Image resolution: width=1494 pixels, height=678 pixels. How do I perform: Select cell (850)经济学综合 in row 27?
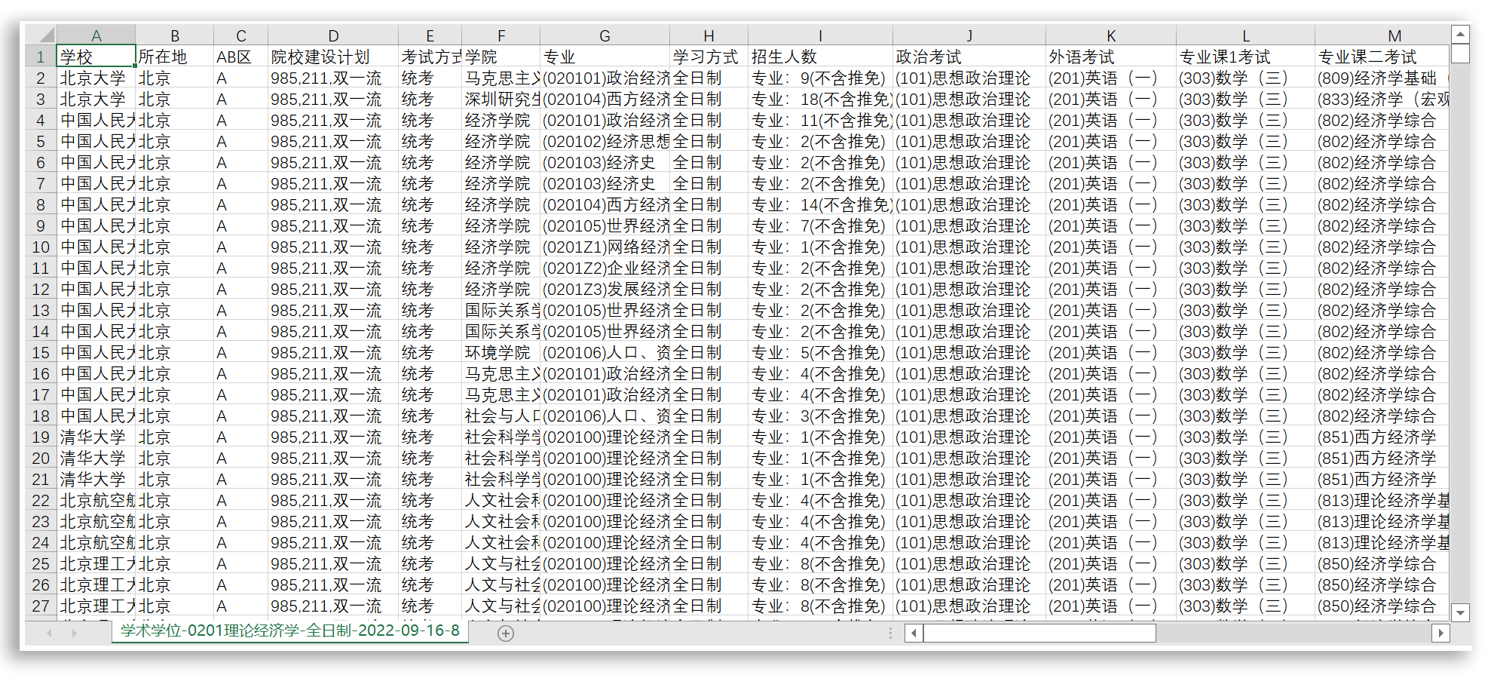pyautogui.click(x=1382, y=606)
